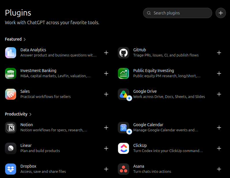230x178 pixels.
Task: Add the Google Calendar plugin
Action: coord(219,128)
